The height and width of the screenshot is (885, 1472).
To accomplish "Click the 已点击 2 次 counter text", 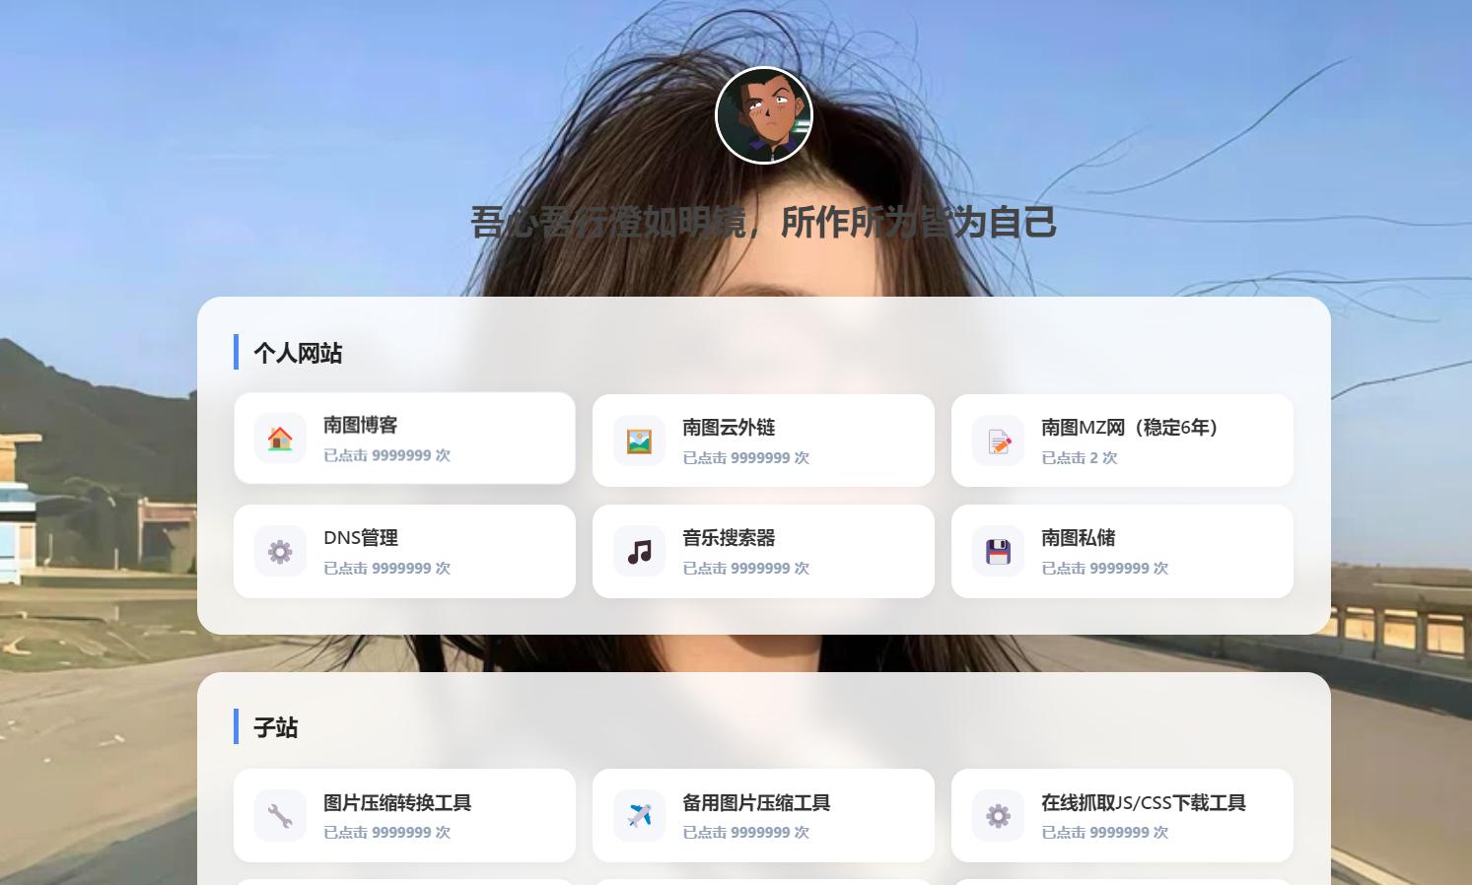I will 1080,457.
